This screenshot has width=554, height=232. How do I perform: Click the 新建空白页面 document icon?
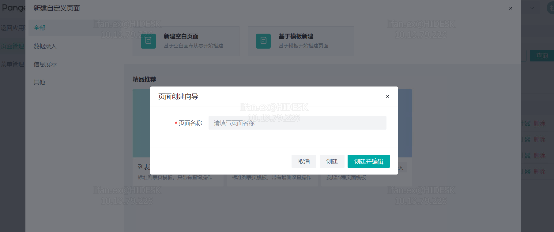149,41
